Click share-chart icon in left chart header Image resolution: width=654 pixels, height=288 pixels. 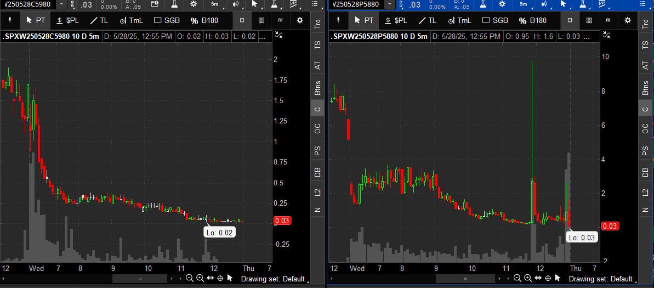pyautogui.click(x=155, y=4)
